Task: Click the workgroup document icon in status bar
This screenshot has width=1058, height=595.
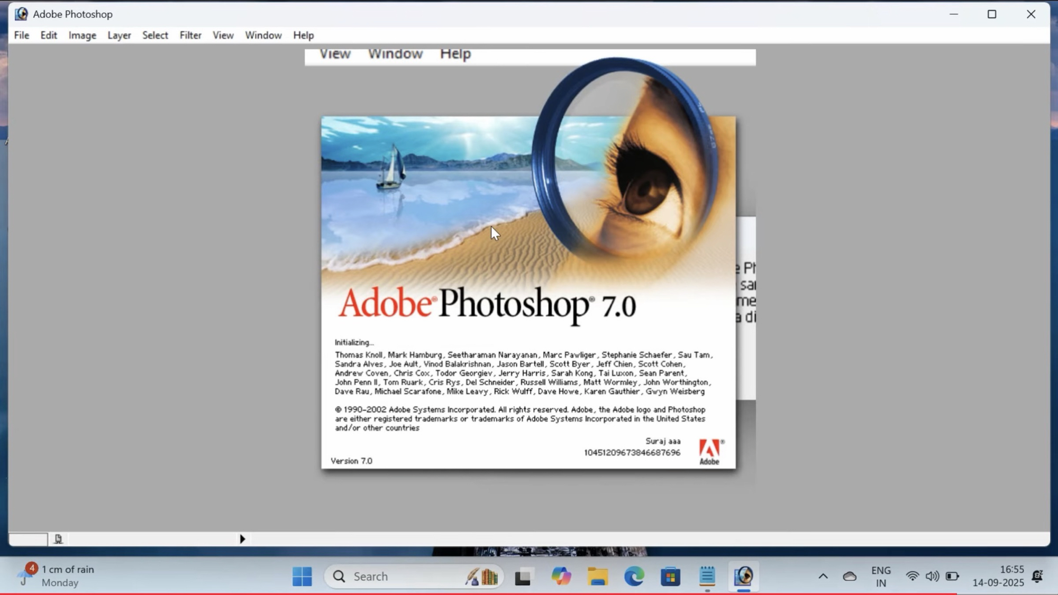Action: (x=58, y=539)
